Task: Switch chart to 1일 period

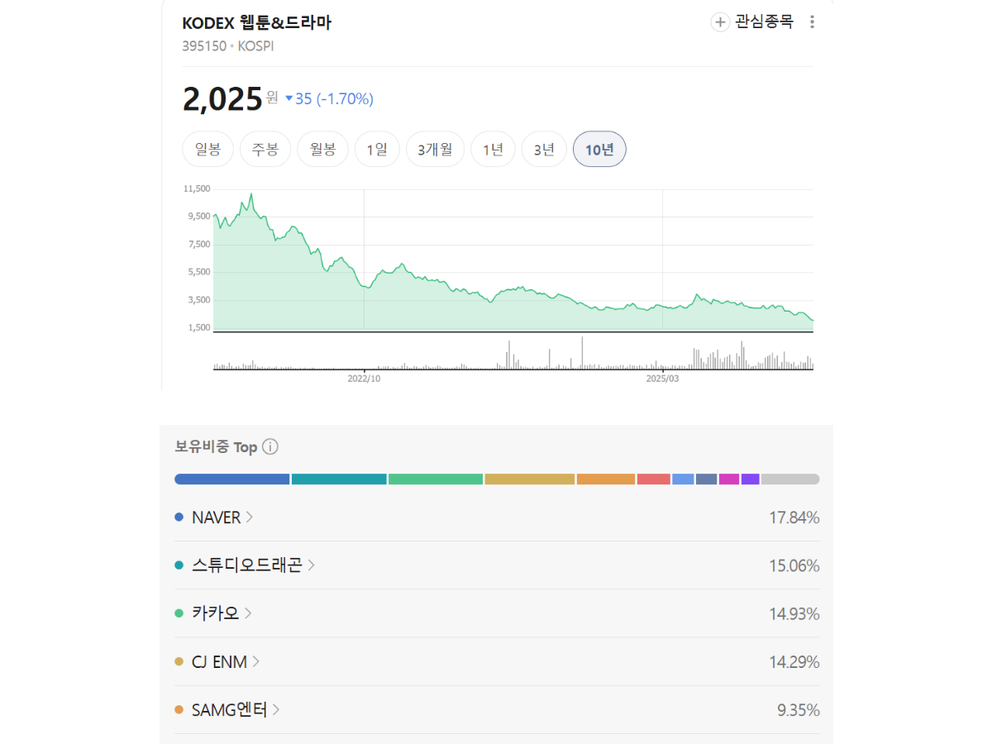Action: (x=377, y=150)
